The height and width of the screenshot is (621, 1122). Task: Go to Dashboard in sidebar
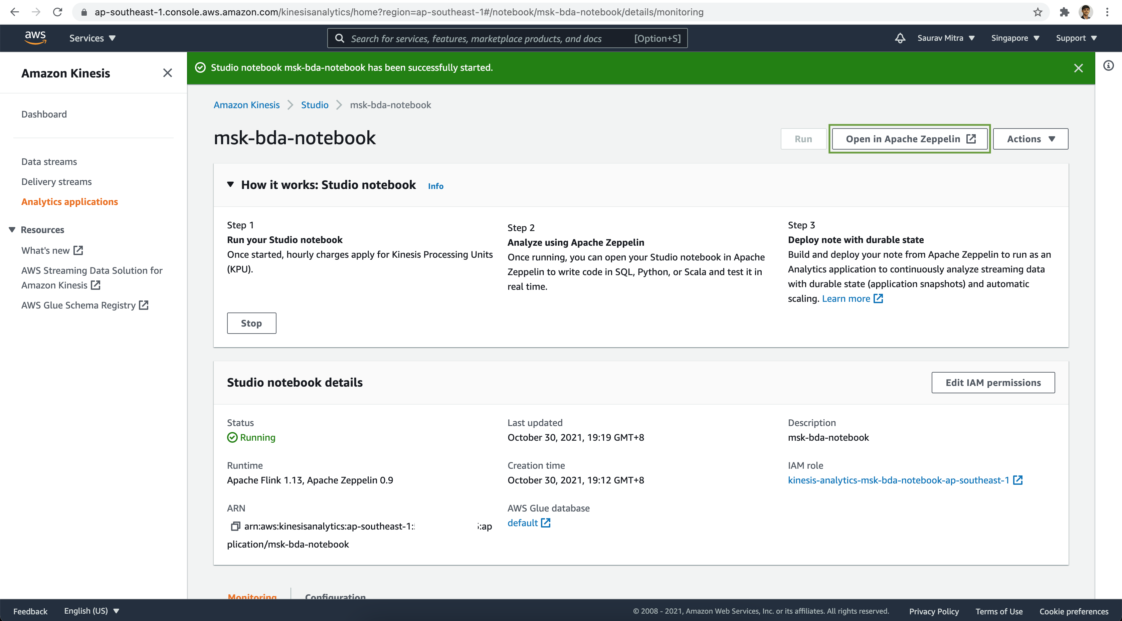(44, 114)
